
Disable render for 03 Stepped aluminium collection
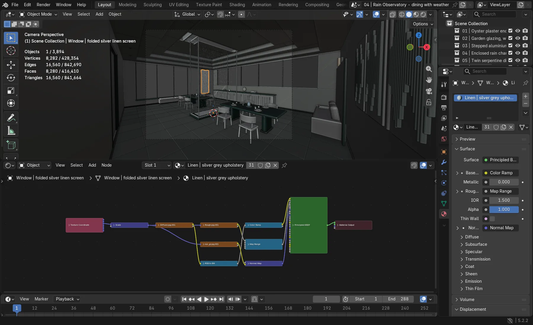point(525,45)
